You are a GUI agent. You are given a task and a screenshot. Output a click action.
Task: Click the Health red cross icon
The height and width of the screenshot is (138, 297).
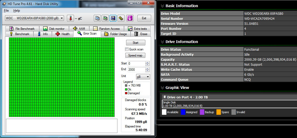pyautogui.click(x=58, y=34)
